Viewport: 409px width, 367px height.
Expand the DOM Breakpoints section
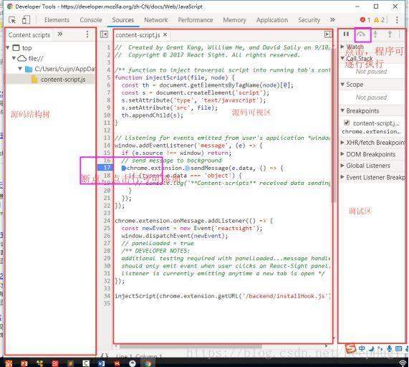(343, 154)
